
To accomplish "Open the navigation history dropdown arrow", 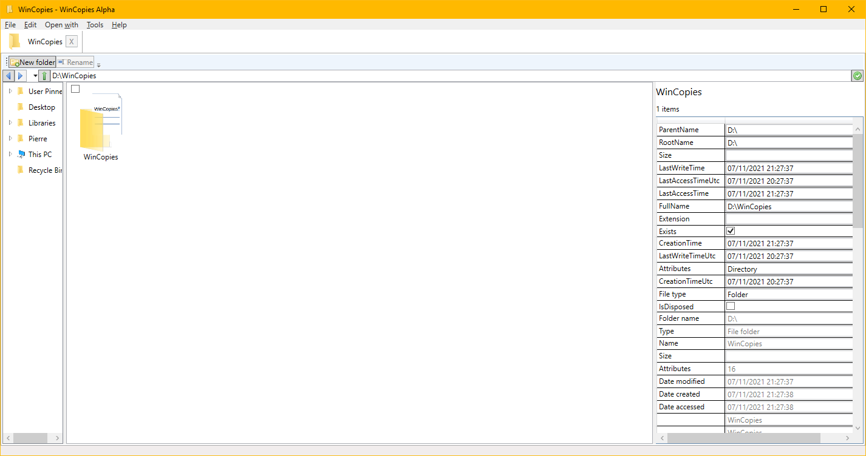I will (35, 76).
